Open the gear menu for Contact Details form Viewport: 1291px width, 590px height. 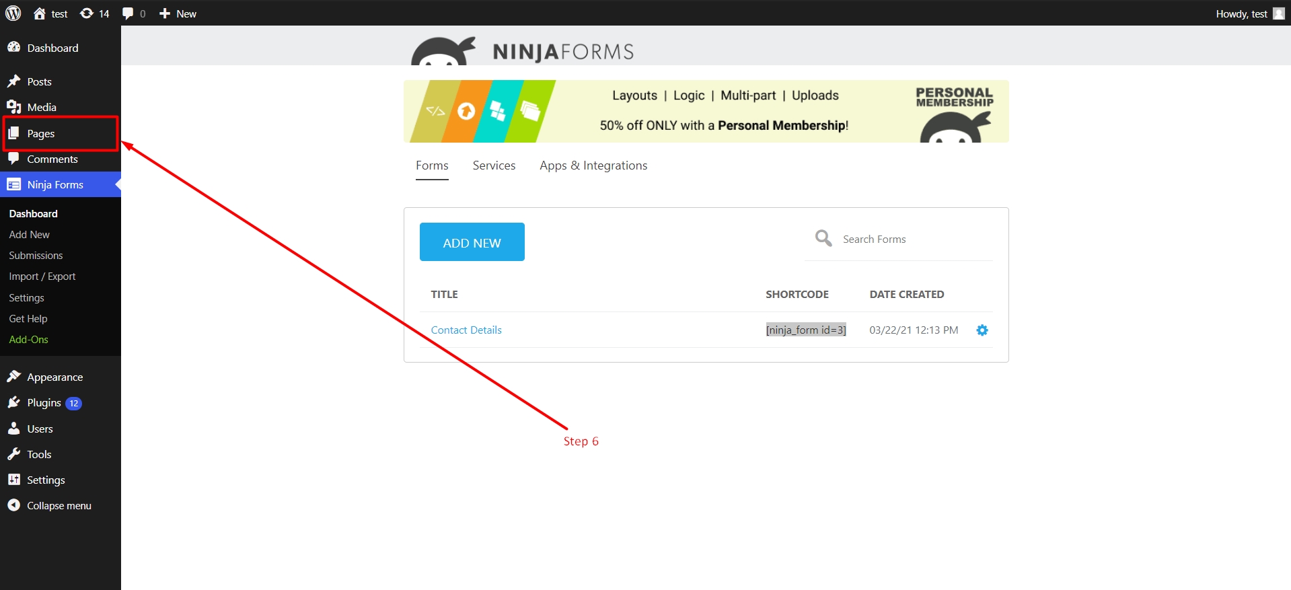982,330
